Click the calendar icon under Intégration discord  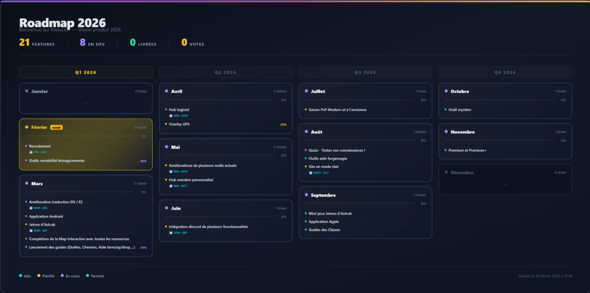(x=171, y=232)
